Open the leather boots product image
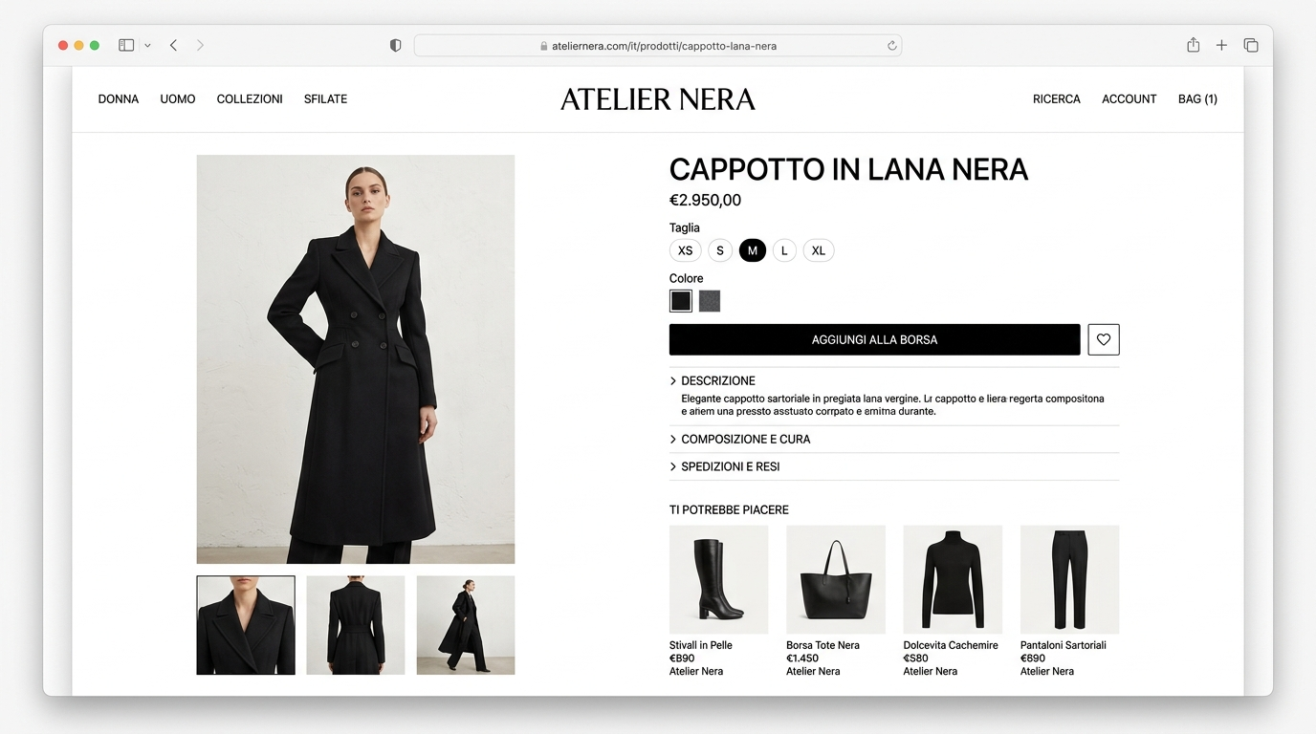This screenshot has width=1316, height=734. (719, 579)
